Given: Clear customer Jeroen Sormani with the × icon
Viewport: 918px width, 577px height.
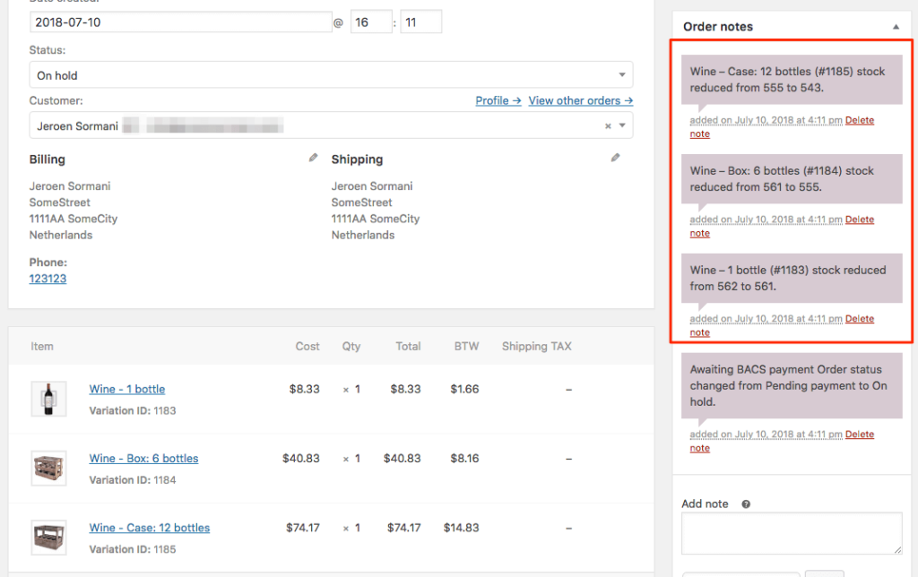Looking at the screenshot, I should (608, 125).
